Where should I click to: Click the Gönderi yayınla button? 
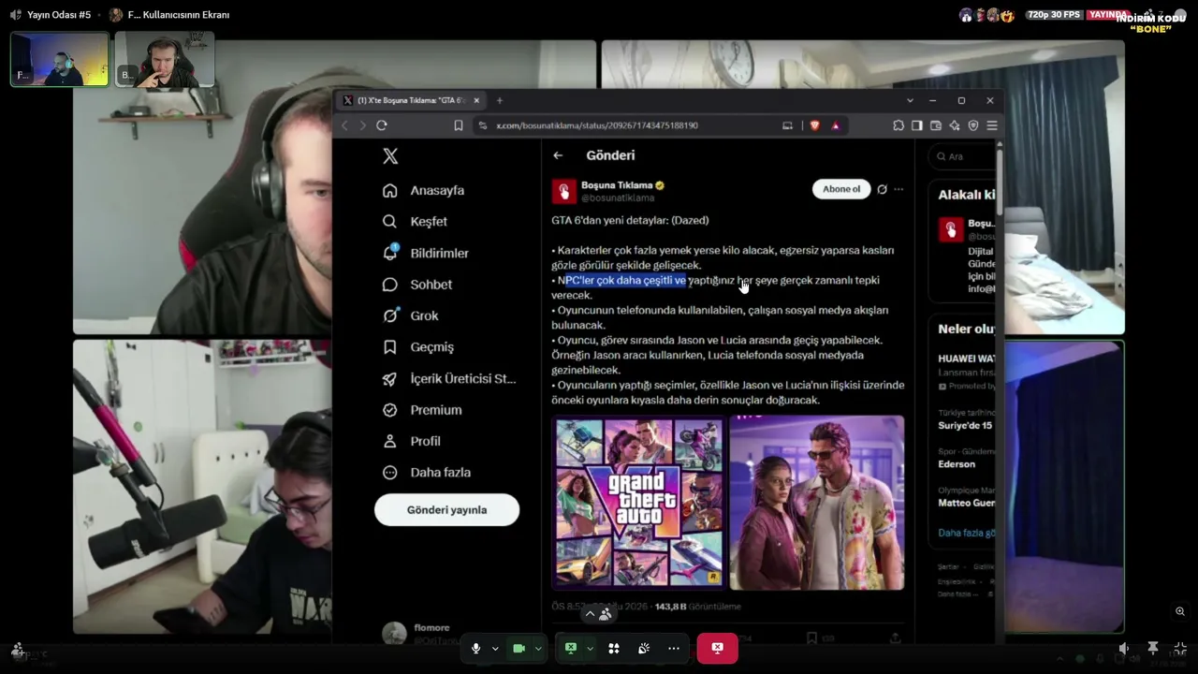pyautogui.click(x=446, y=510)
